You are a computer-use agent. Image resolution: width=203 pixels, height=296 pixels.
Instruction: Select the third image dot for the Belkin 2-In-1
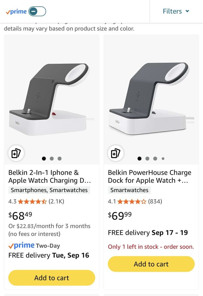pyautogui.click(x=60, y=158)
